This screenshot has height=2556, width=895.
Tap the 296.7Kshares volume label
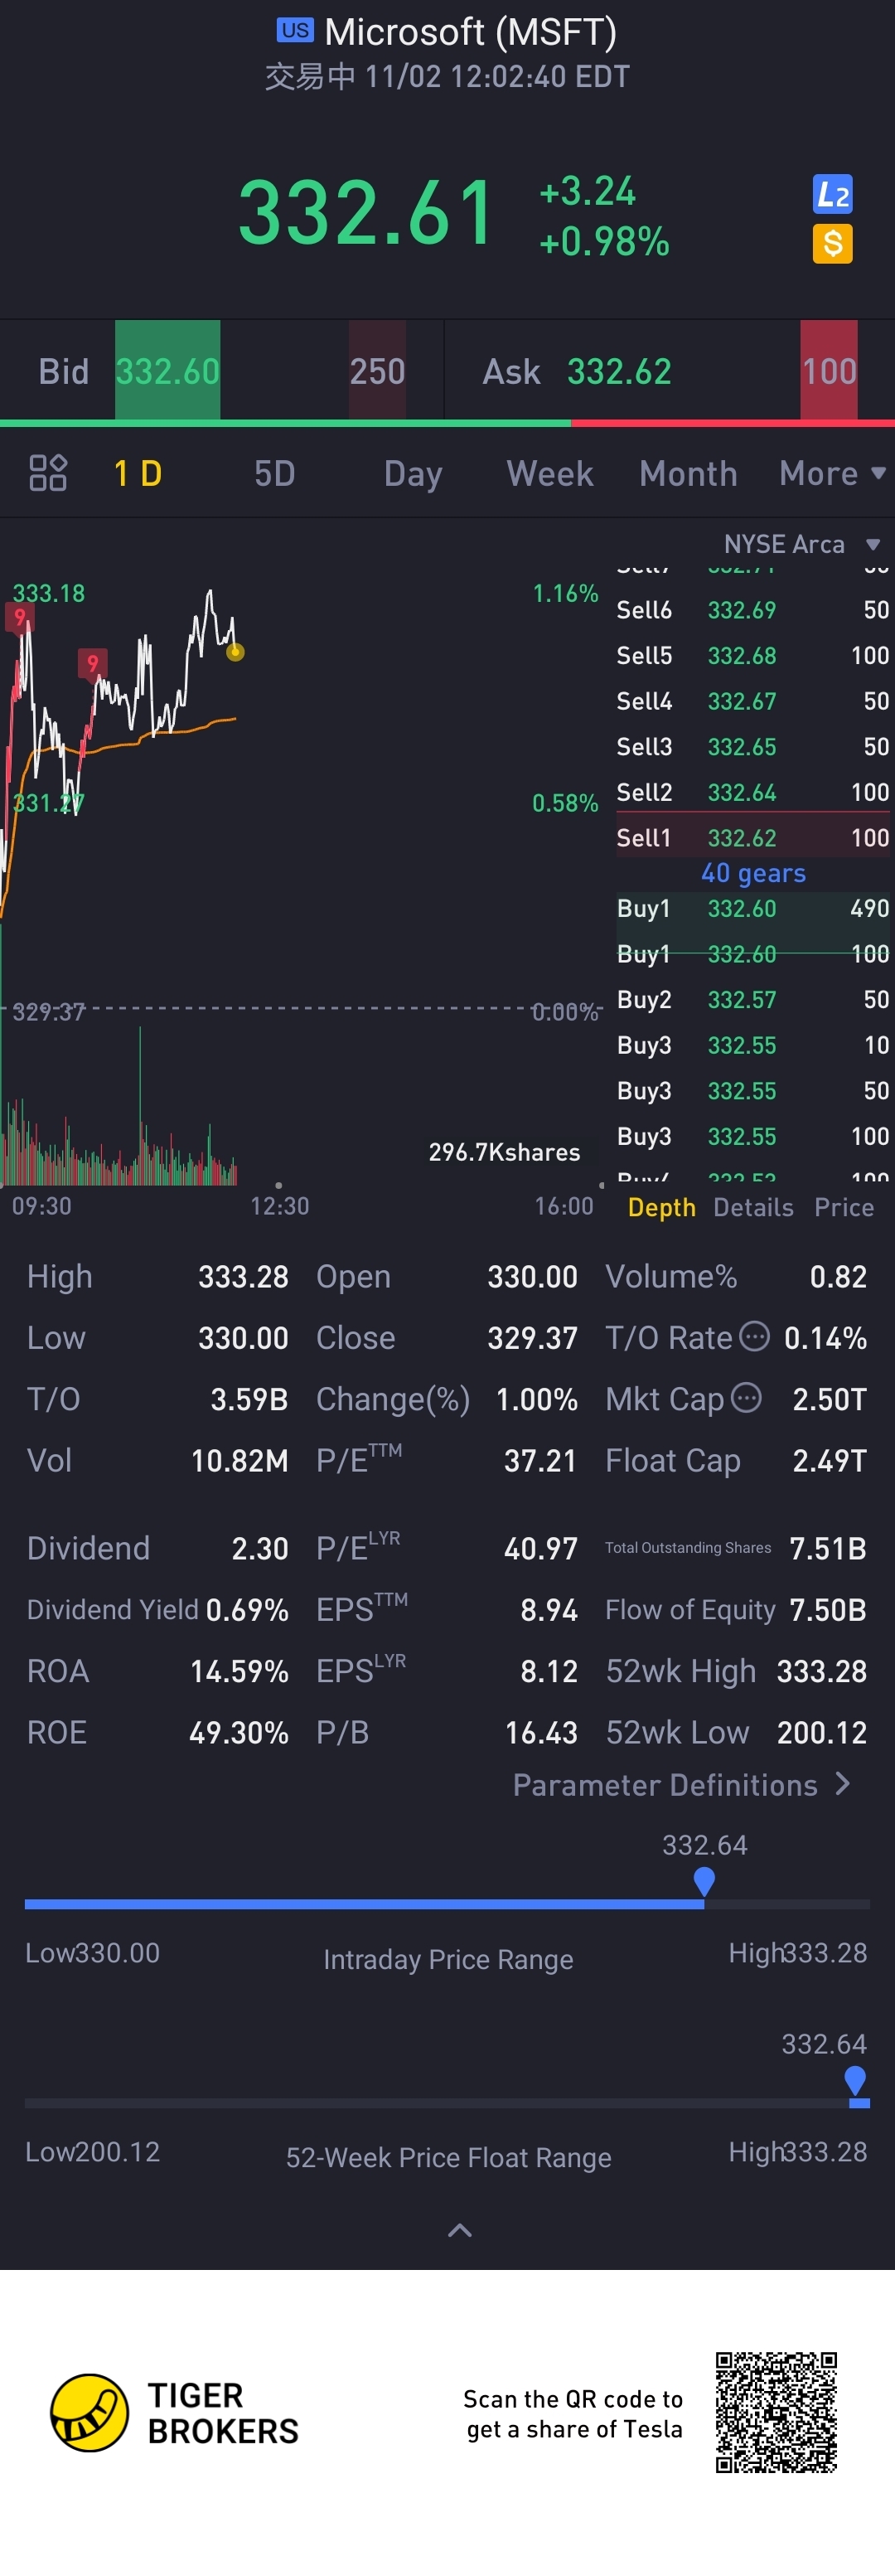coord(504,1152)
